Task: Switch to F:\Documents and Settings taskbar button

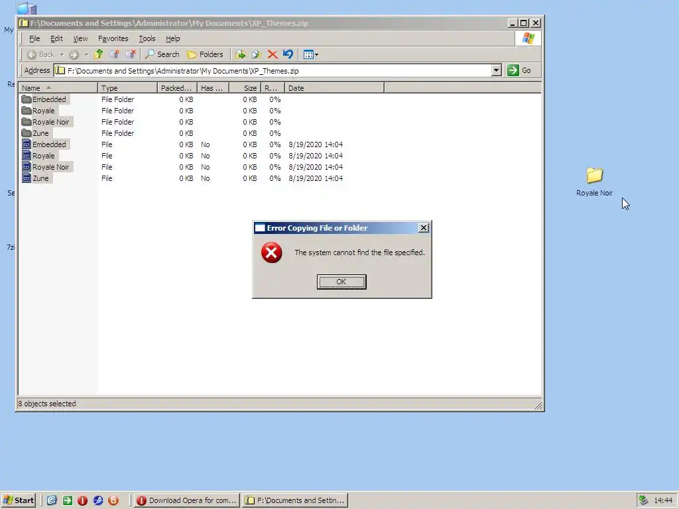Action: [295, 500]
